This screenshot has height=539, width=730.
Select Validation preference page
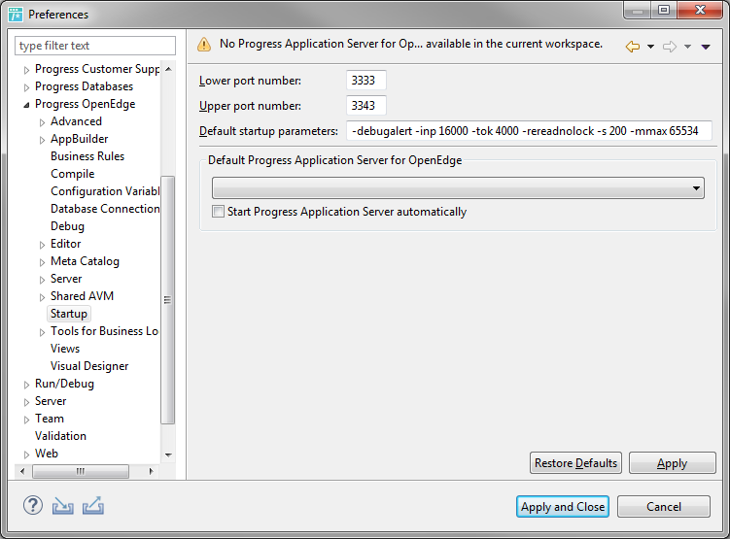pos(60,436)
